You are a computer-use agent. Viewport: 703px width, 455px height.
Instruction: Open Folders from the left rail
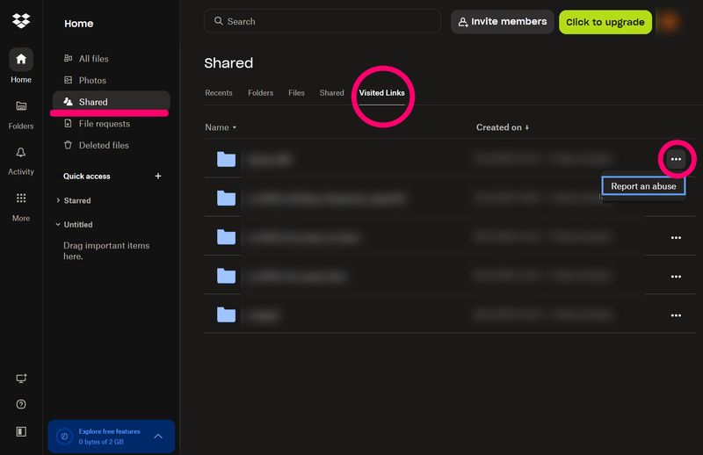point(21,113)
